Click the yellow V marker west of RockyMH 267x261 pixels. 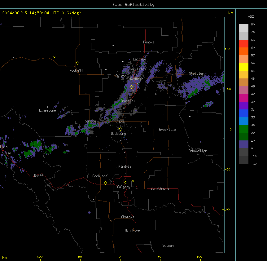pyautogui.click(x=54, y=57)
